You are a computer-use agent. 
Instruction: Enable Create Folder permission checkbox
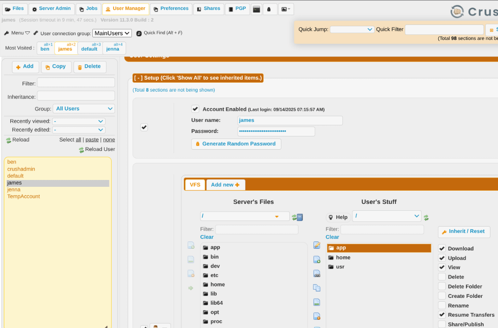click(x=442, y=296)
